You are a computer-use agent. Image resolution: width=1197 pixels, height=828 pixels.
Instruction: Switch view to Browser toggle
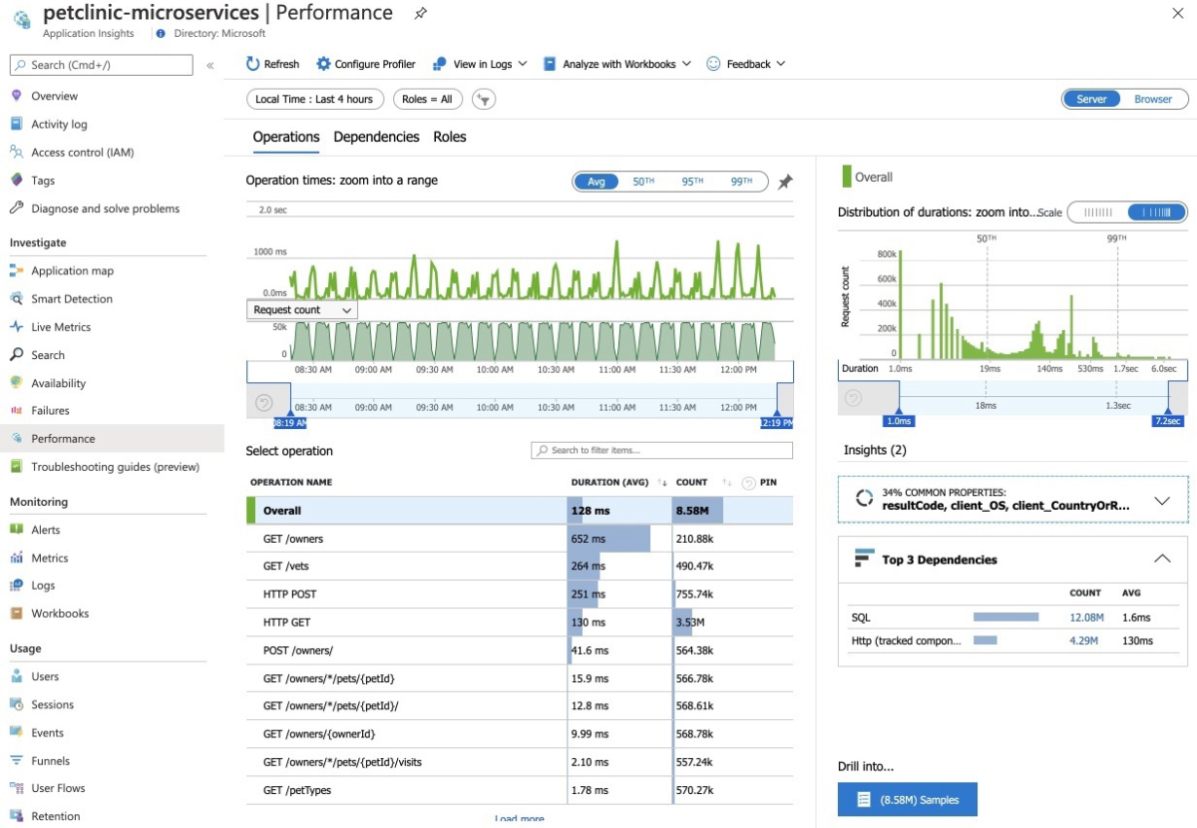click(x=1152, y=99)
